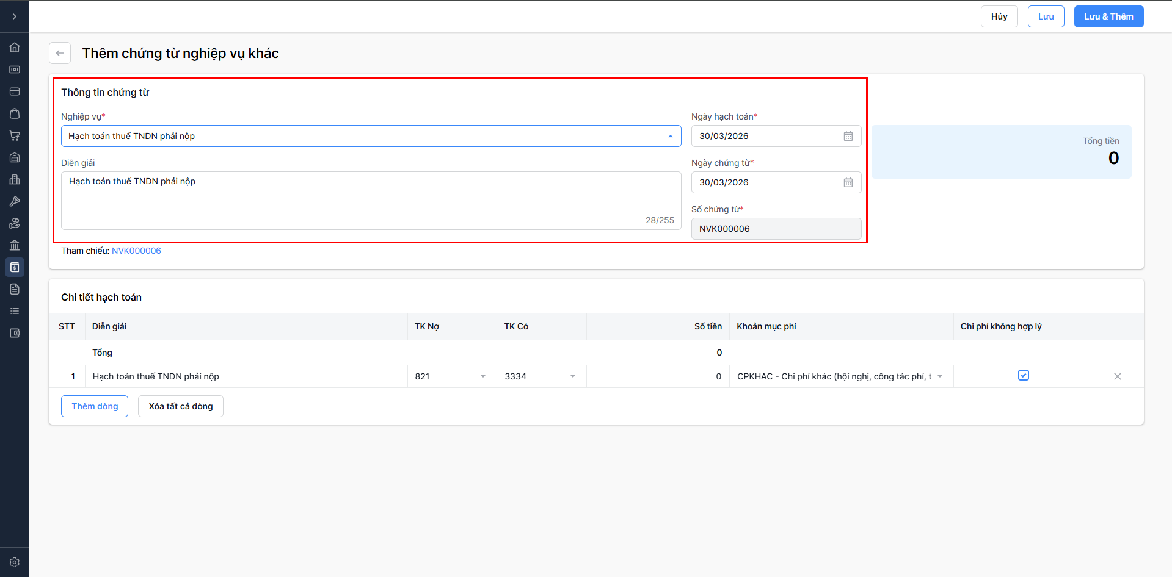
Task: Delete row 1 with the X icon
Action: (x=1117, y=376)
